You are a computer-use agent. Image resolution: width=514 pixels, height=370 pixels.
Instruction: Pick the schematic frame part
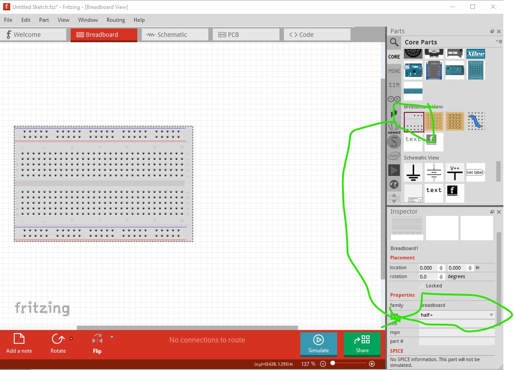click(x=413, y=193)
